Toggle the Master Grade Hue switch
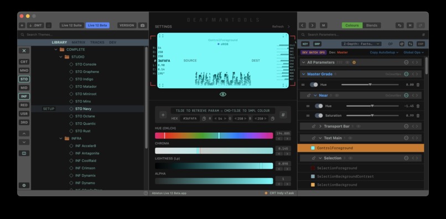This screenshot has height=219, width=446. 314,85
